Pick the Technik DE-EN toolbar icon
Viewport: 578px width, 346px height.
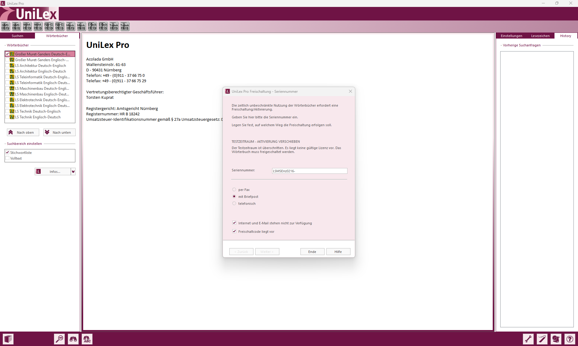114,26
